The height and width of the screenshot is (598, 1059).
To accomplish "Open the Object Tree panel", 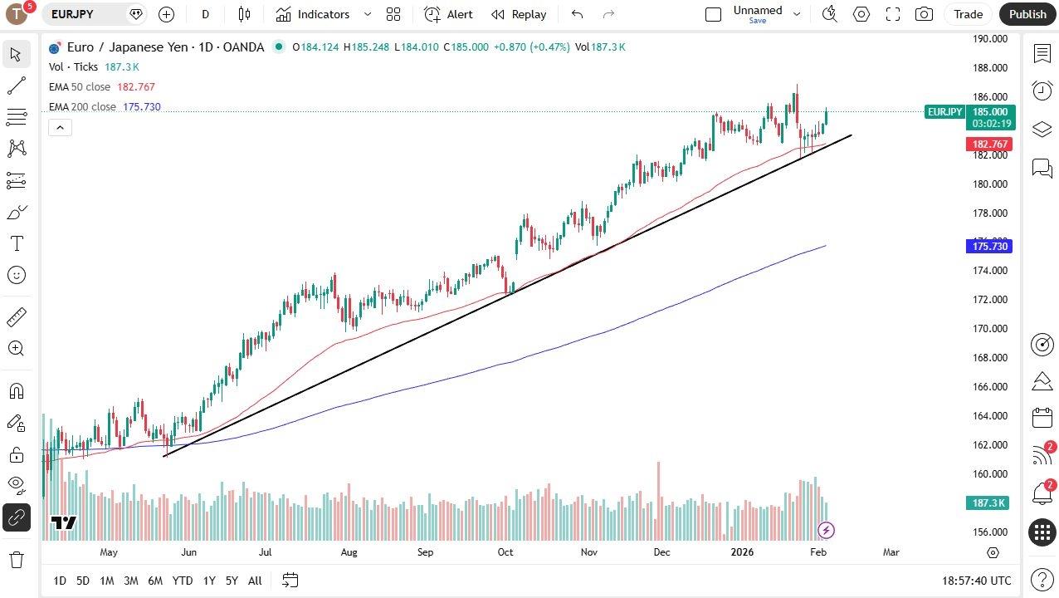I will [1042, 130].
